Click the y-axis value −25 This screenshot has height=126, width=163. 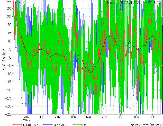[x=8, y=98]
